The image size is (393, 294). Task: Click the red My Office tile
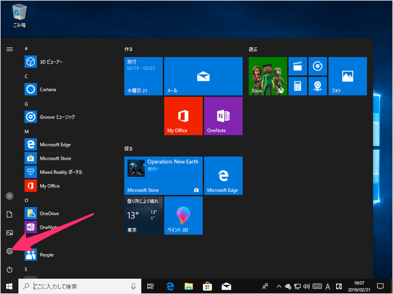[183, 116]
